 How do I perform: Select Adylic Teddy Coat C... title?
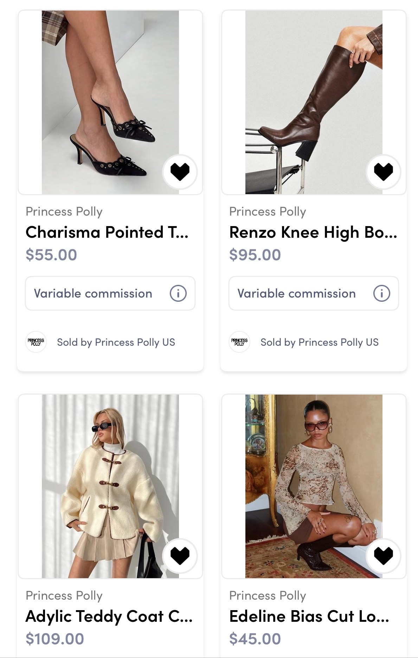tap(109, 617)
